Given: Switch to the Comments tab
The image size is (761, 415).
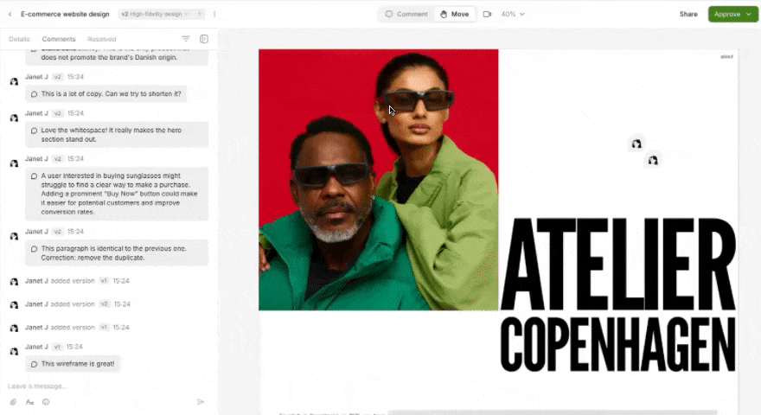Looking at the screenshot, I should point(59,39).
